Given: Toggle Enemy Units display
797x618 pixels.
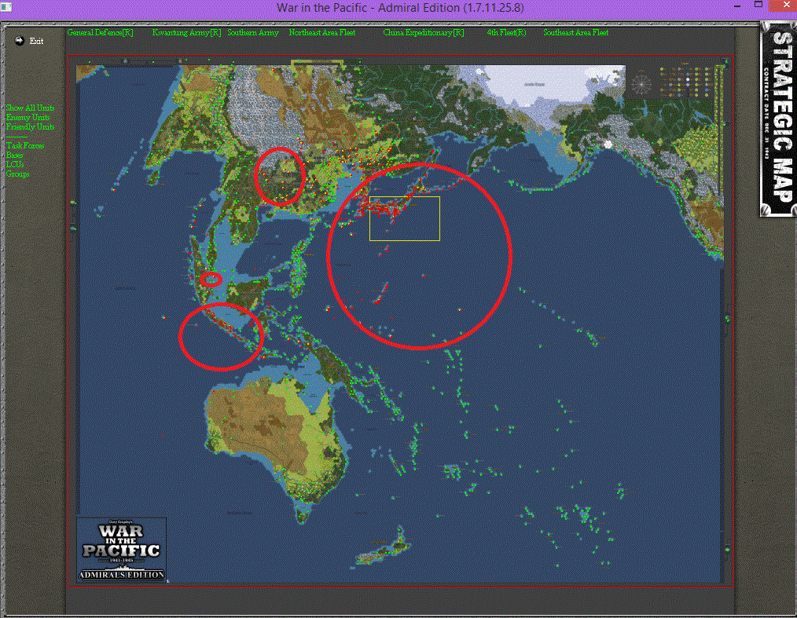Looking at the screenshot, I should pyautogui.click(x=28, y=117).
